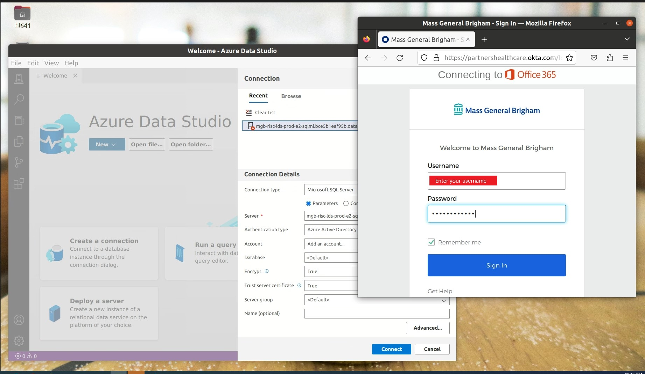The image size is (645, 374).
Task: Click the Password input field
Action: [x=497, y=214]
